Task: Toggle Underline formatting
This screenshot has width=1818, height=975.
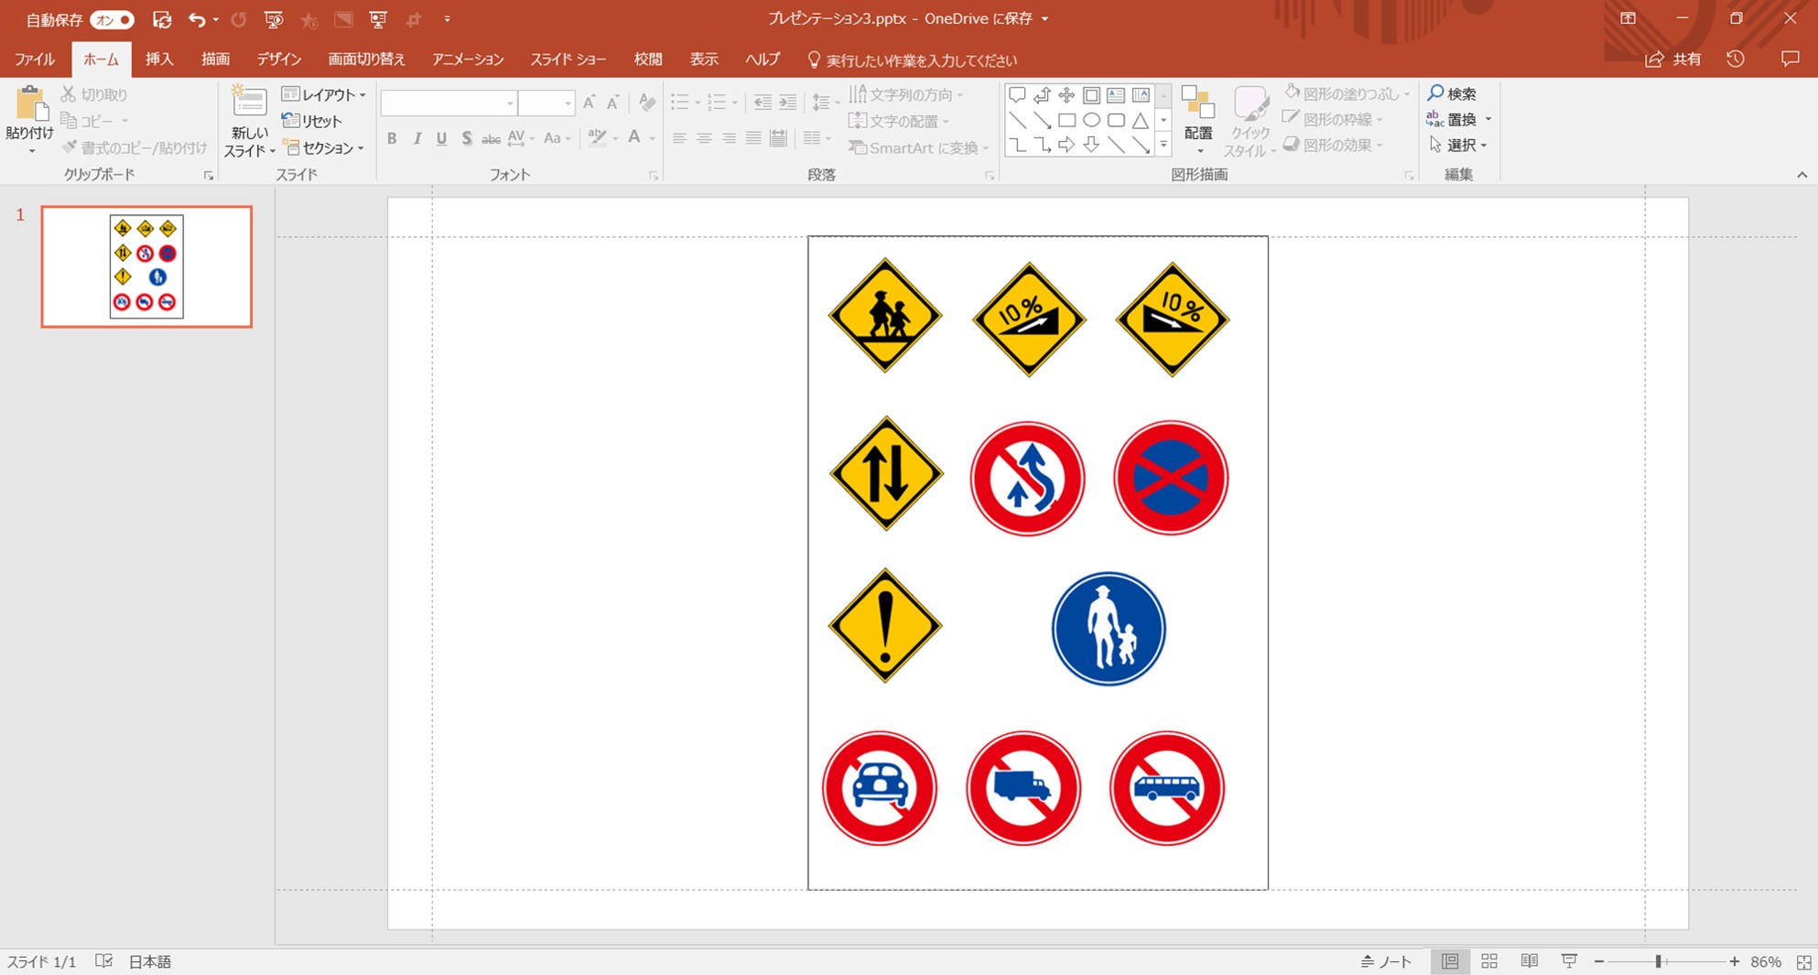Action: point(441,138)
